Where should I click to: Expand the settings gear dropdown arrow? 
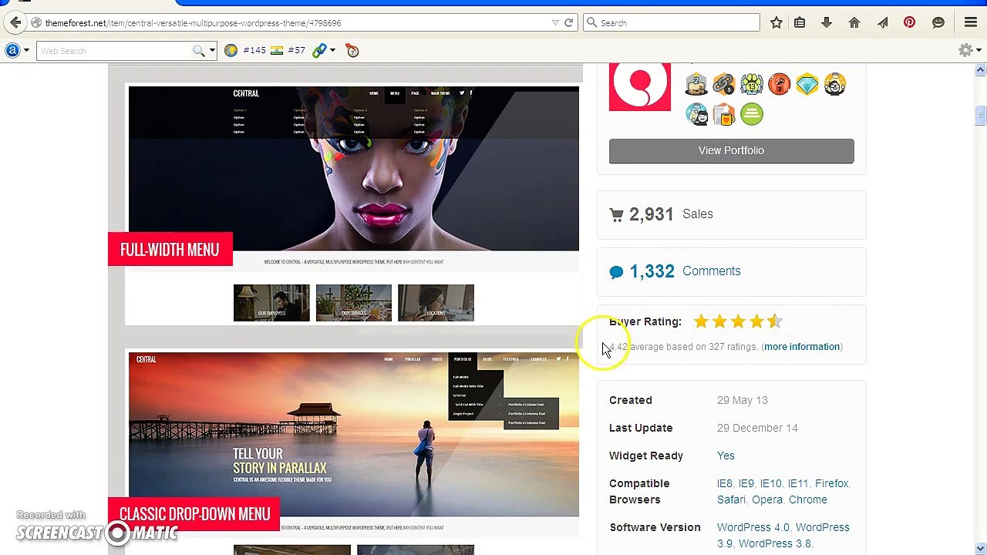click(x=978, y=50)
